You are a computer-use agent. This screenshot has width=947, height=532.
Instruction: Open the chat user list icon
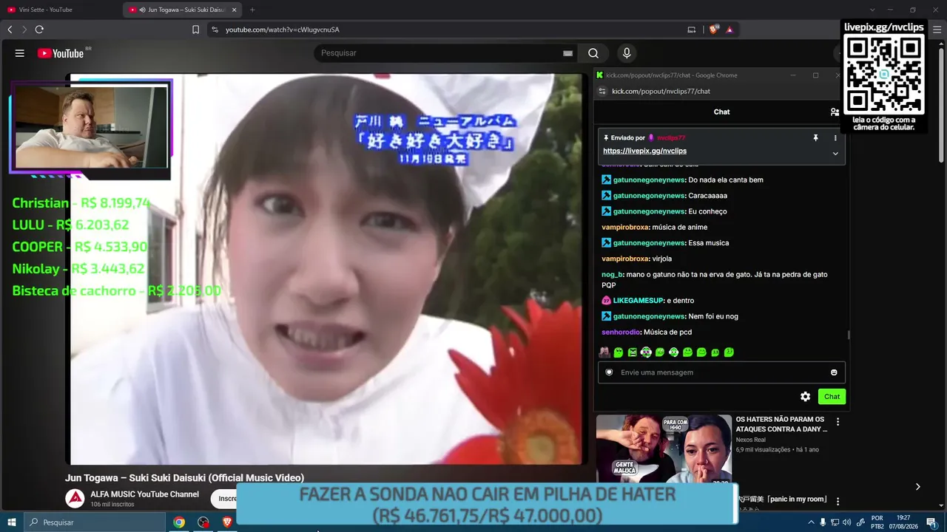[x=835, y=112]
